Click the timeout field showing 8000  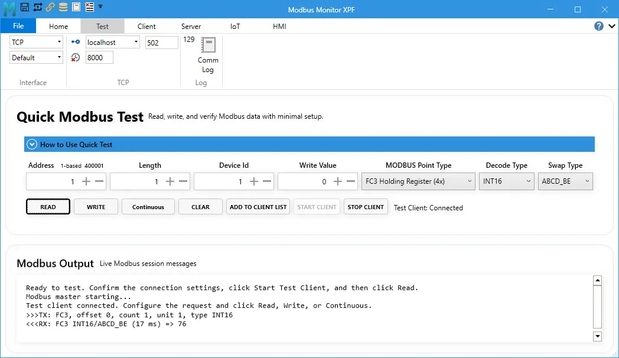tap(99, 58)
